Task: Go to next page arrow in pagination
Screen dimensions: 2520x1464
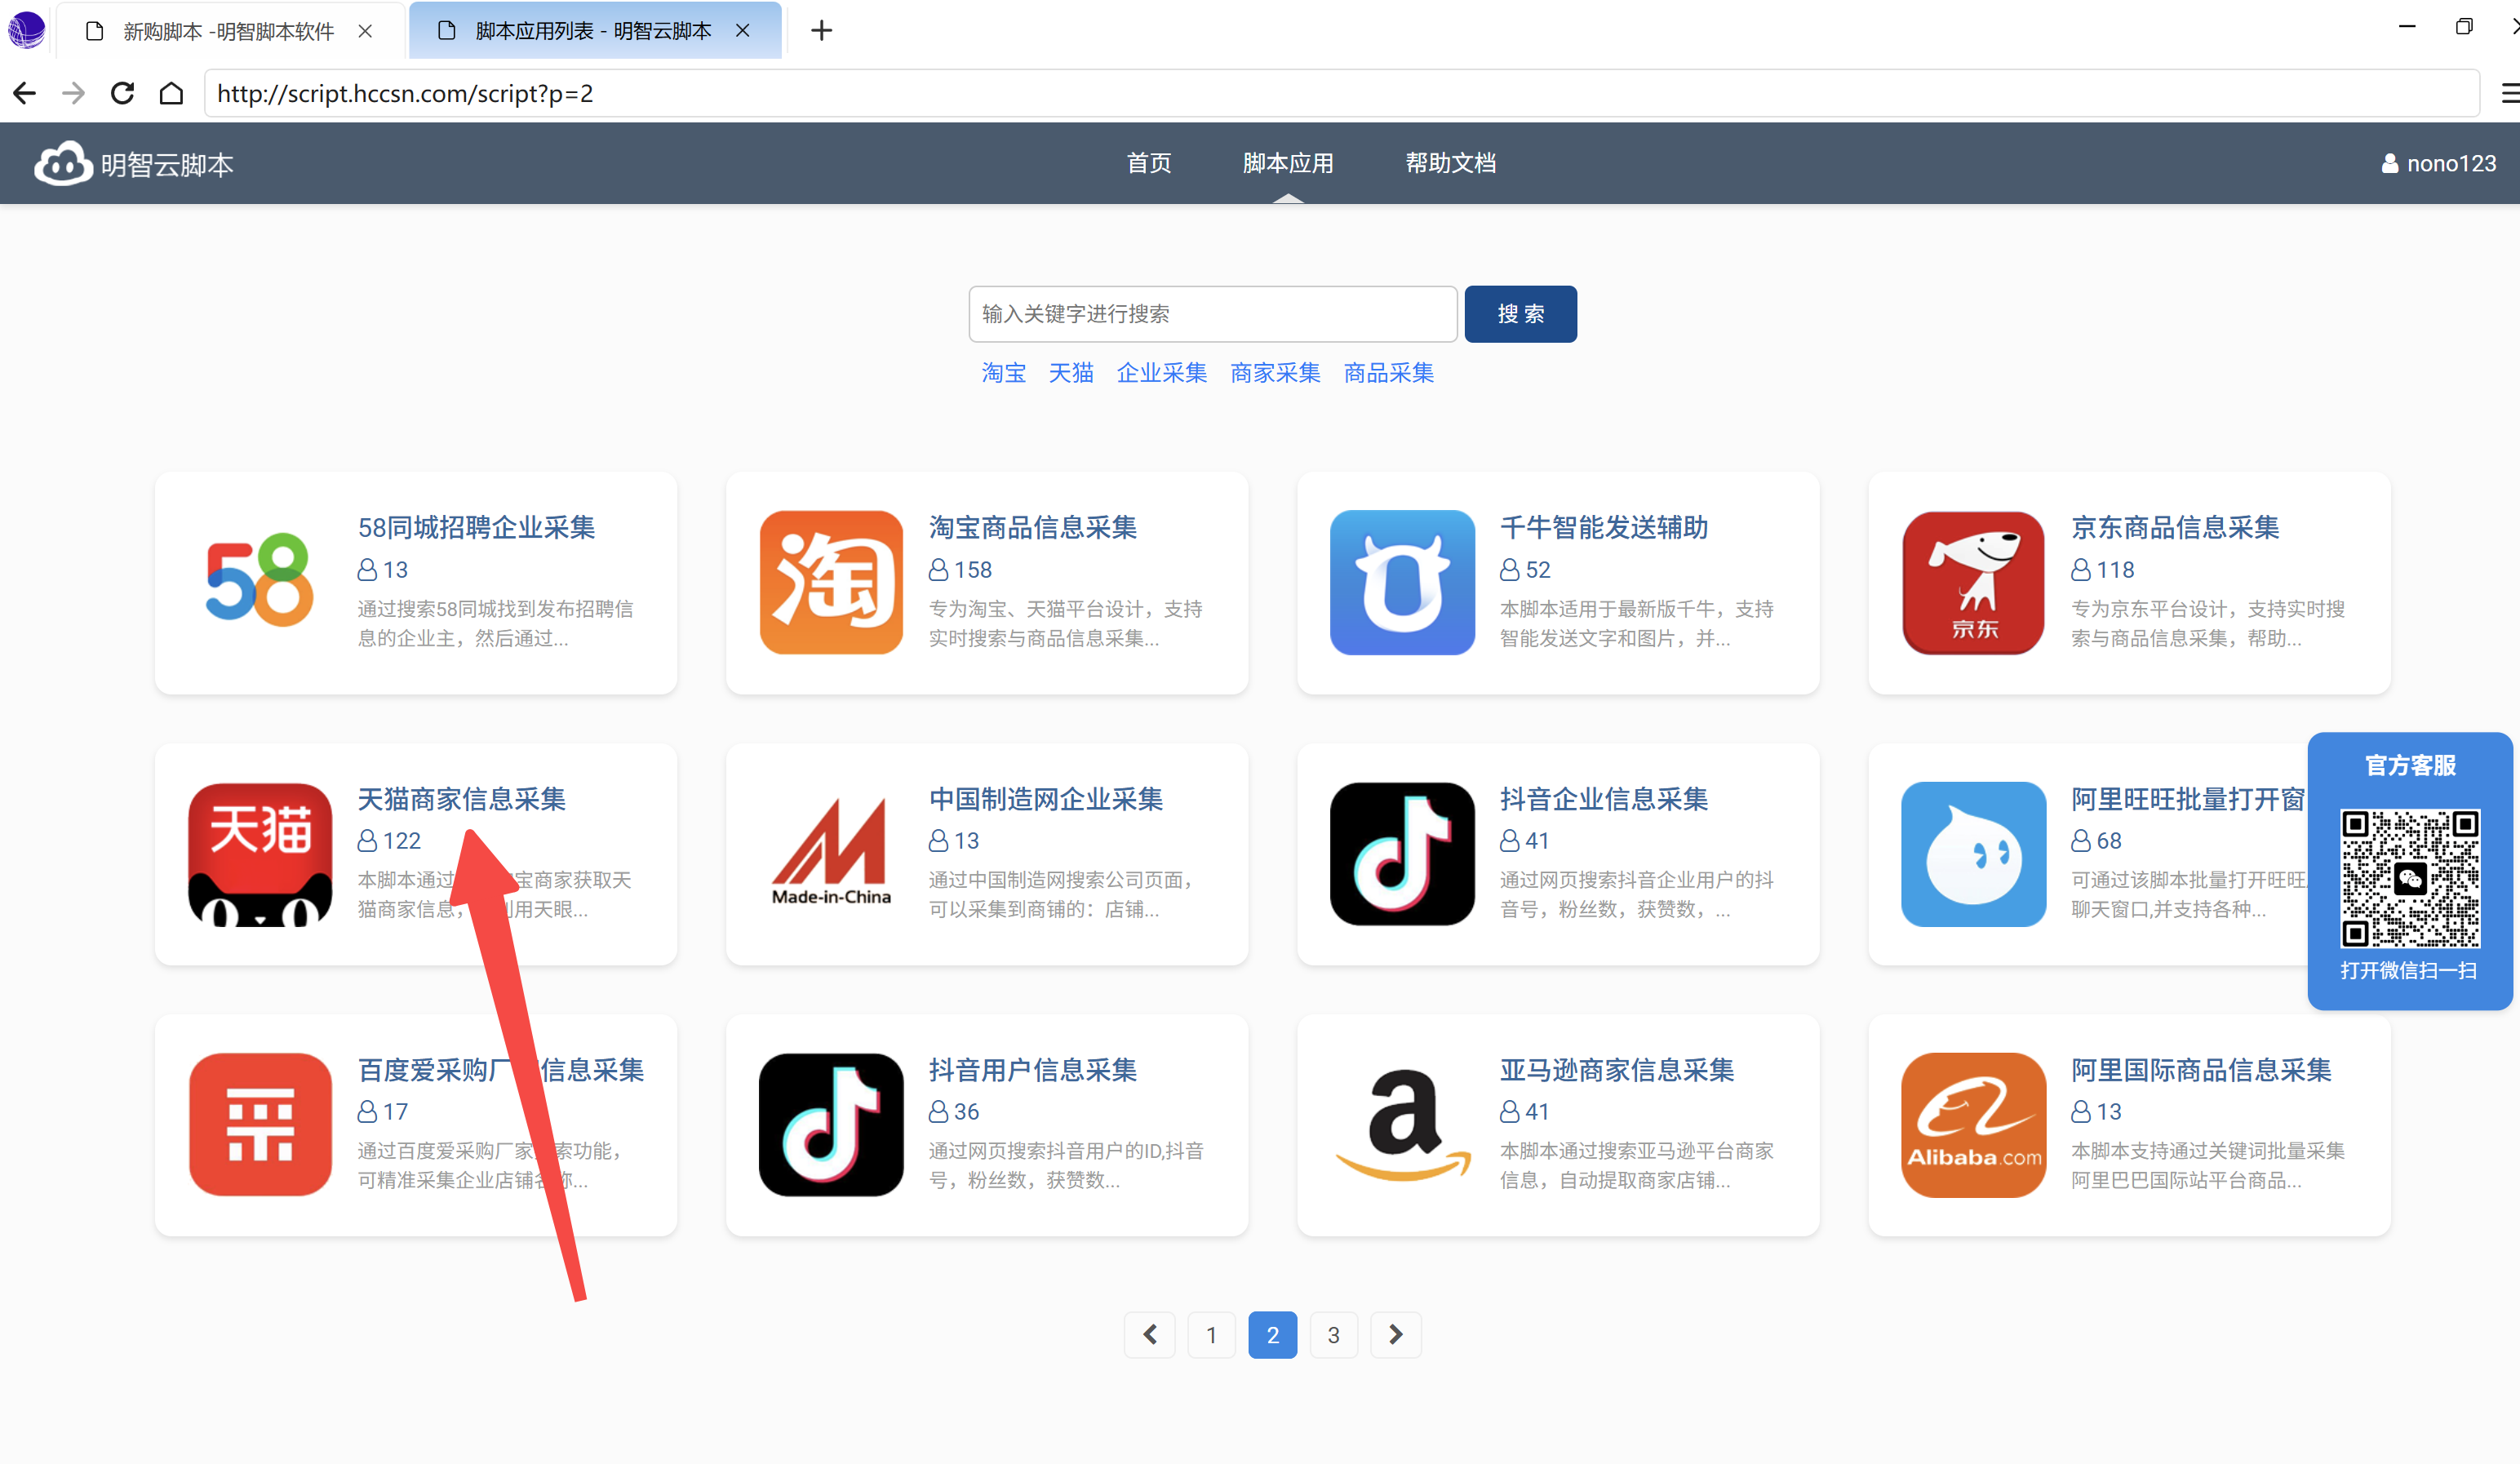Action: pos(1395,1334)
